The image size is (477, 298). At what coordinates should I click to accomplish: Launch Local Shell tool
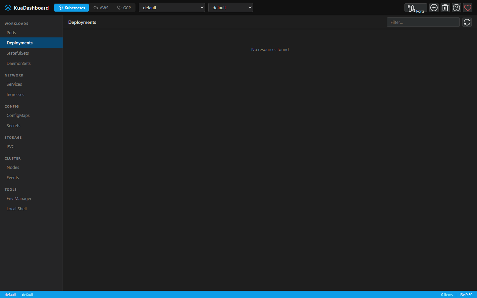(31, 209)
